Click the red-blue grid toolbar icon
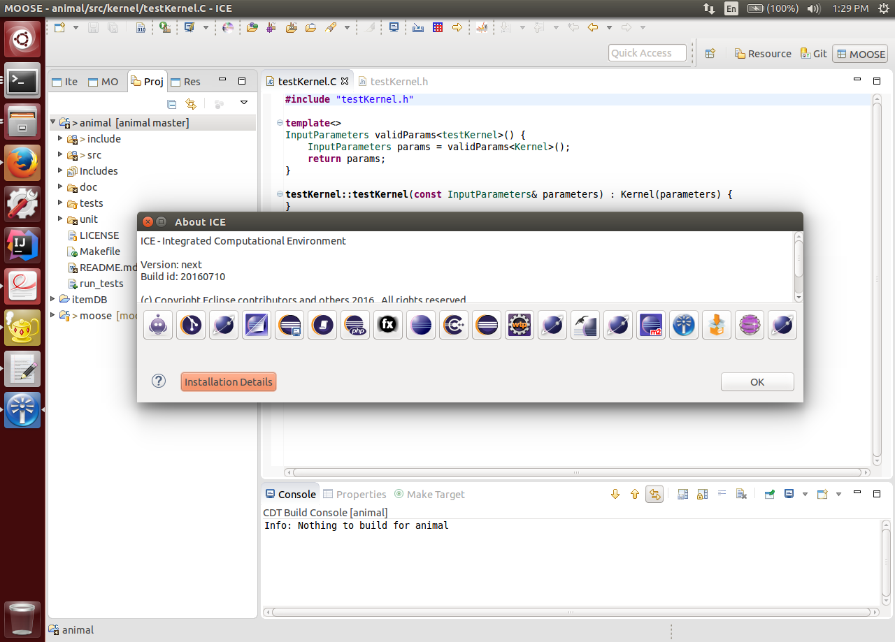This screenshot has width=895, height=642. pos(438,27)
